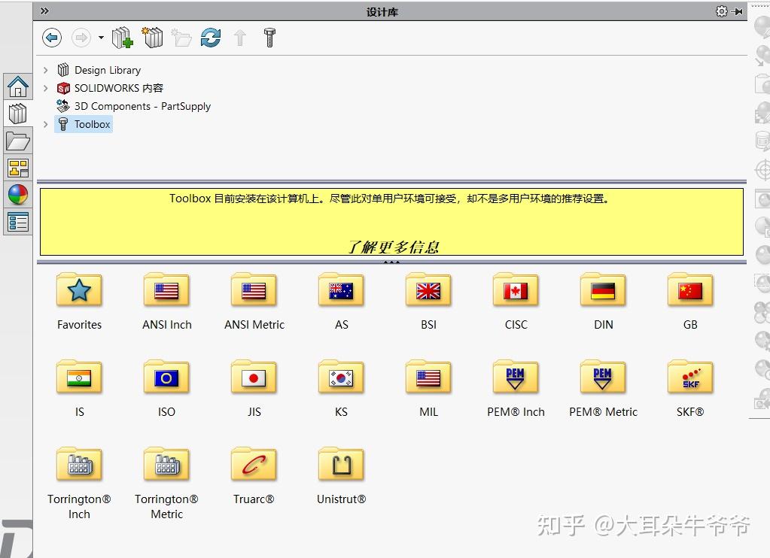The width and height of the screenshot is (770, 558).
Task: Select the View Palette icon in sidebar
Action: [x=17, y=167]
